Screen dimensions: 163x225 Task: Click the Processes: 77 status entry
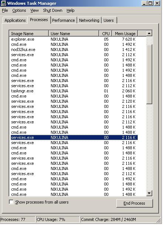tap(17, 219)
